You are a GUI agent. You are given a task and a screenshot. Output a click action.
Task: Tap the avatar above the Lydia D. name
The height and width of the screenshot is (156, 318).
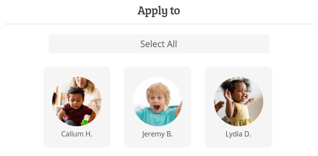(238, 101)
